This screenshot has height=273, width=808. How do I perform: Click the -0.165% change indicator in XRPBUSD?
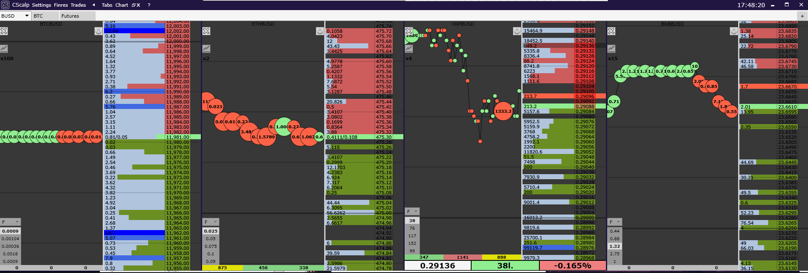573,265
